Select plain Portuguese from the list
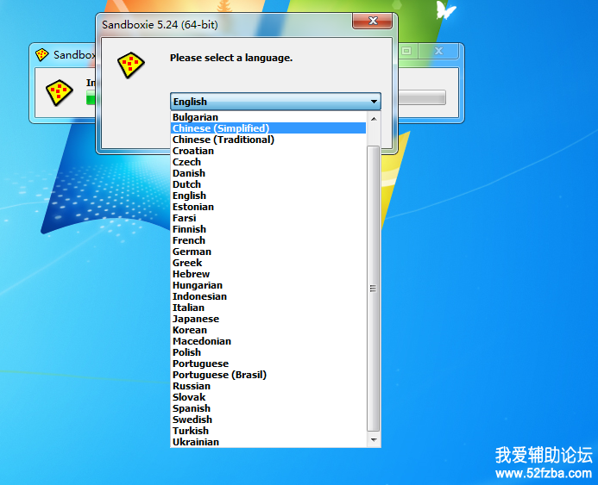598x485 pixels. tap(268, 364)
